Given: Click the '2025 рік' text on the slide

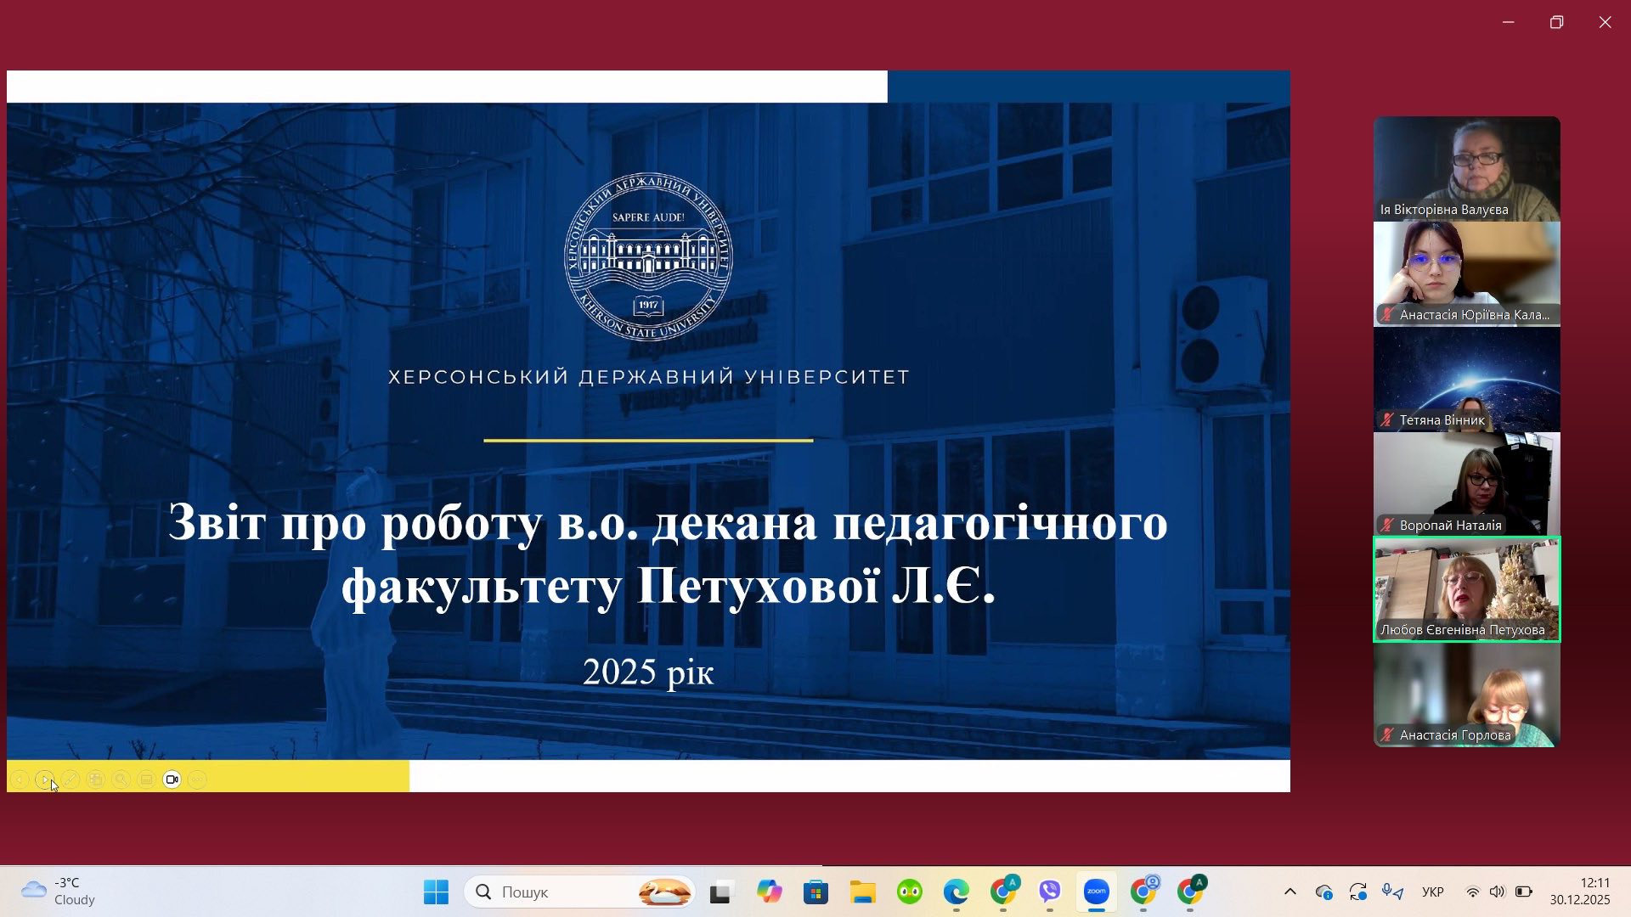Looking at the screenshot, I should 648,672.
